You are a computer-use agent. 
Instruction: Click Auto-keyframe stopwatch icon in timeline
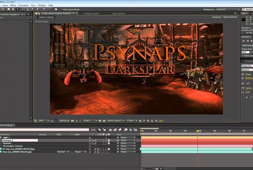[x=131, y=130]
